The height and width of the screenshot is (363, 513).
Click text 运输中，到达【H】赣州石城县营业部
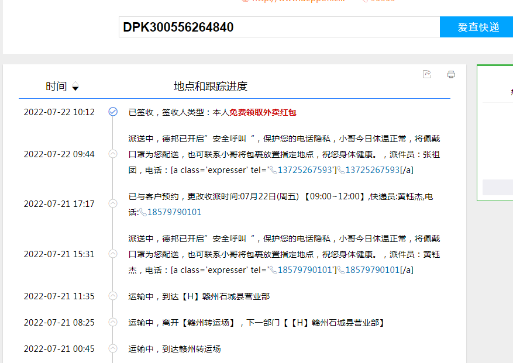pos(199,296)
